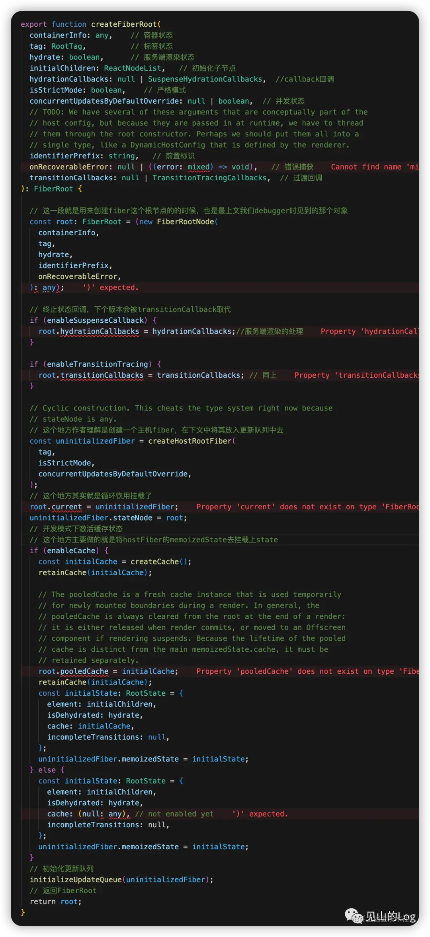Click the '// retained separately.' comment
Screen dimensions: 430x937
pos(88,661)
